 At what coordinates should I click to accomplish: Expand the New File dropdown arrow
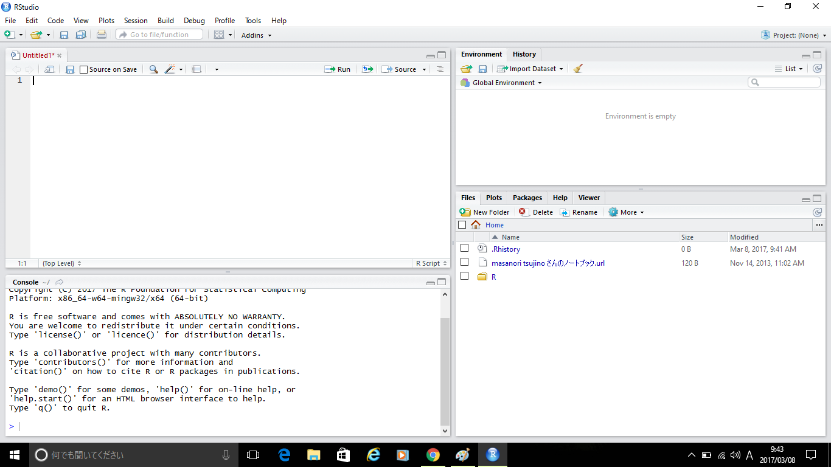click(x=21, y=35)
